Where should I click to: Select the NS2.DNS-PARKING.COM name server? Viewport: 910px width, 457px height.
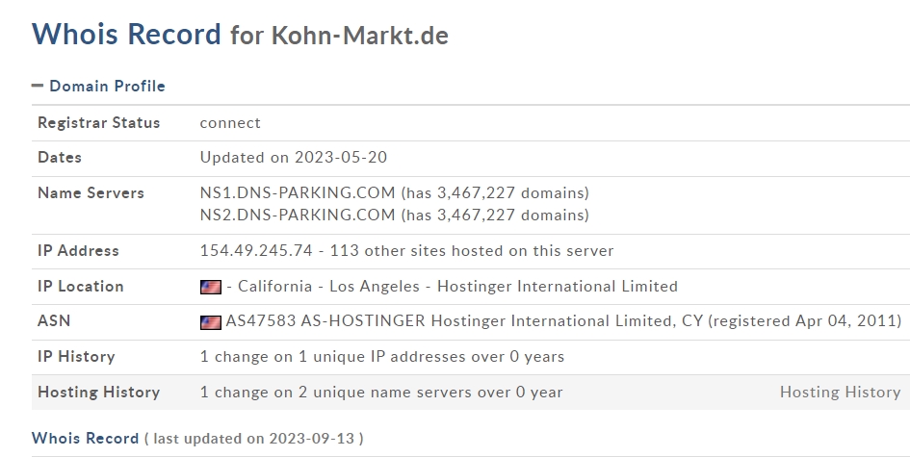[298, 215]
